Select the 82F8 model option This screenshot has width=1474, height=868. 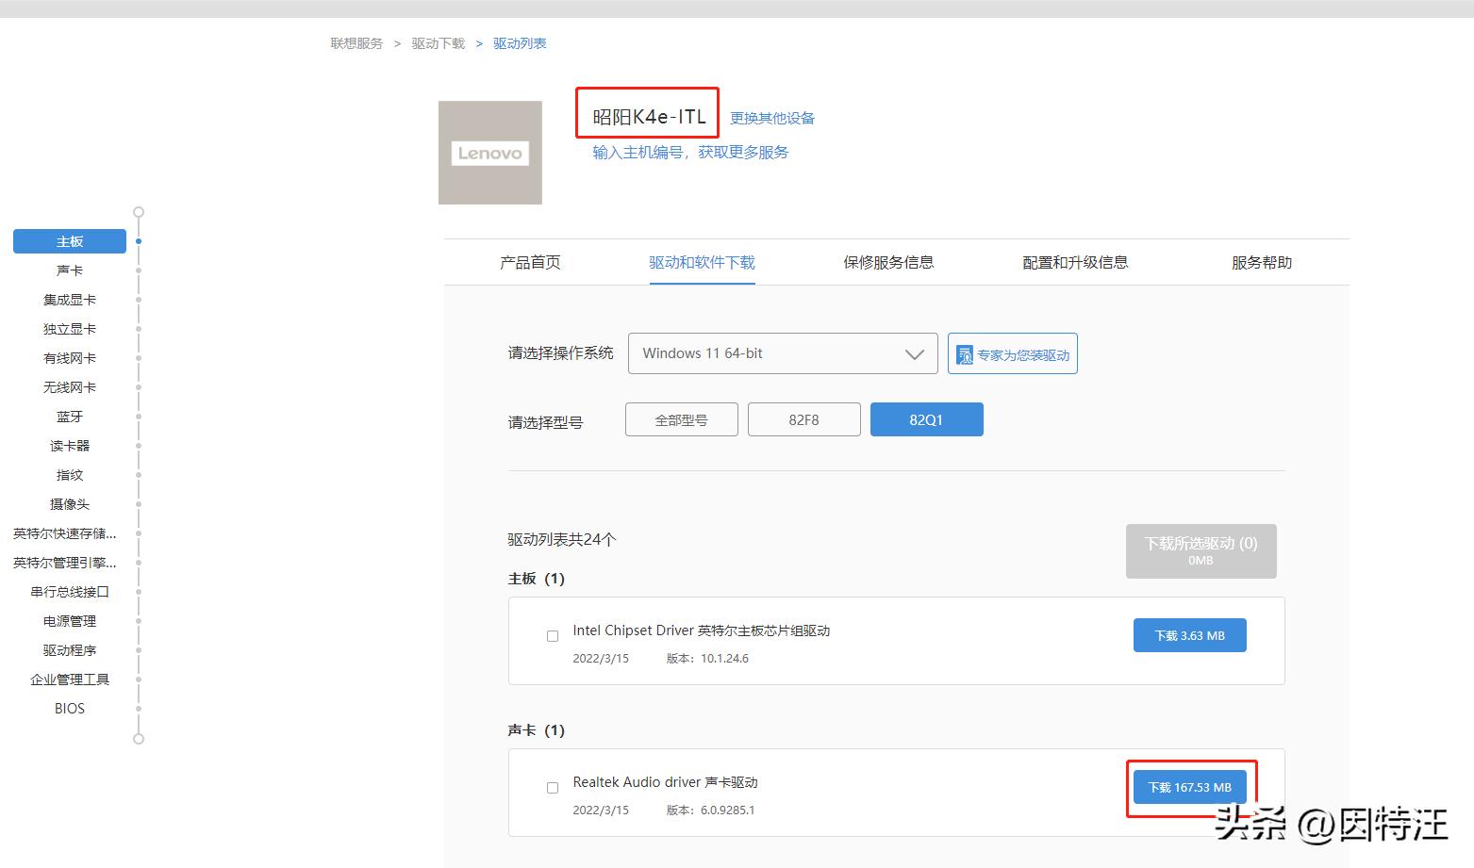tap(803, 418)
